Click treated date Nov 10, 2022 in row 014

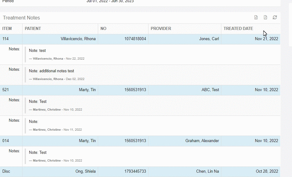266,141
